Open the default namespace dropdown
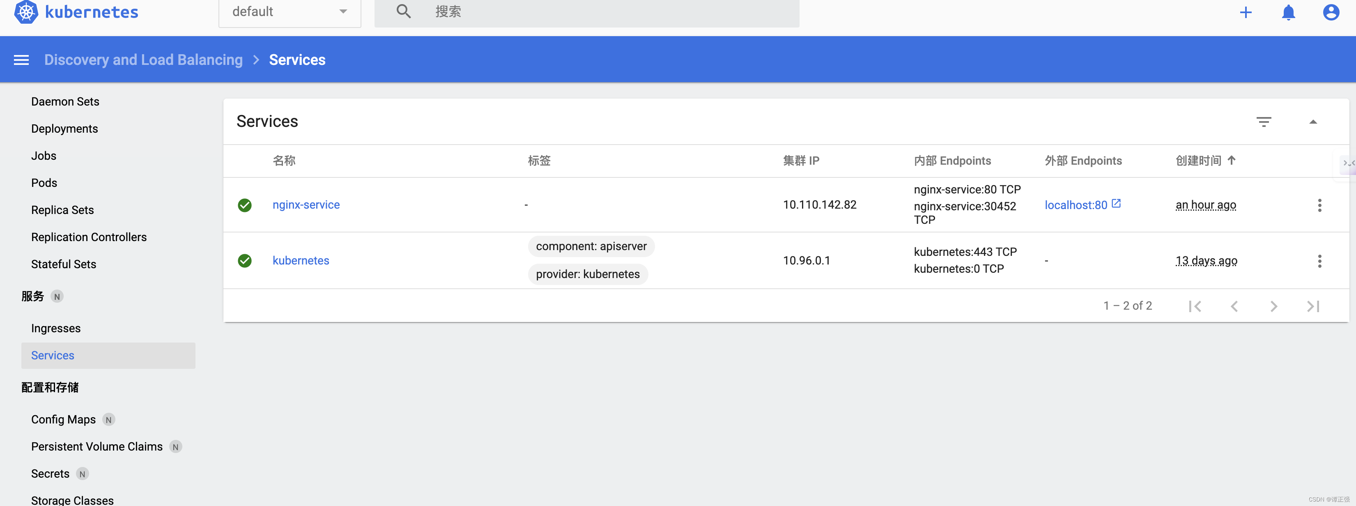1356x506 pixels. click(290, 12)
